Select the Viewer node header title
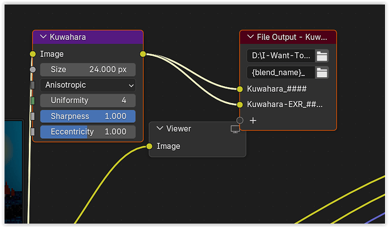 coord(179,128)
